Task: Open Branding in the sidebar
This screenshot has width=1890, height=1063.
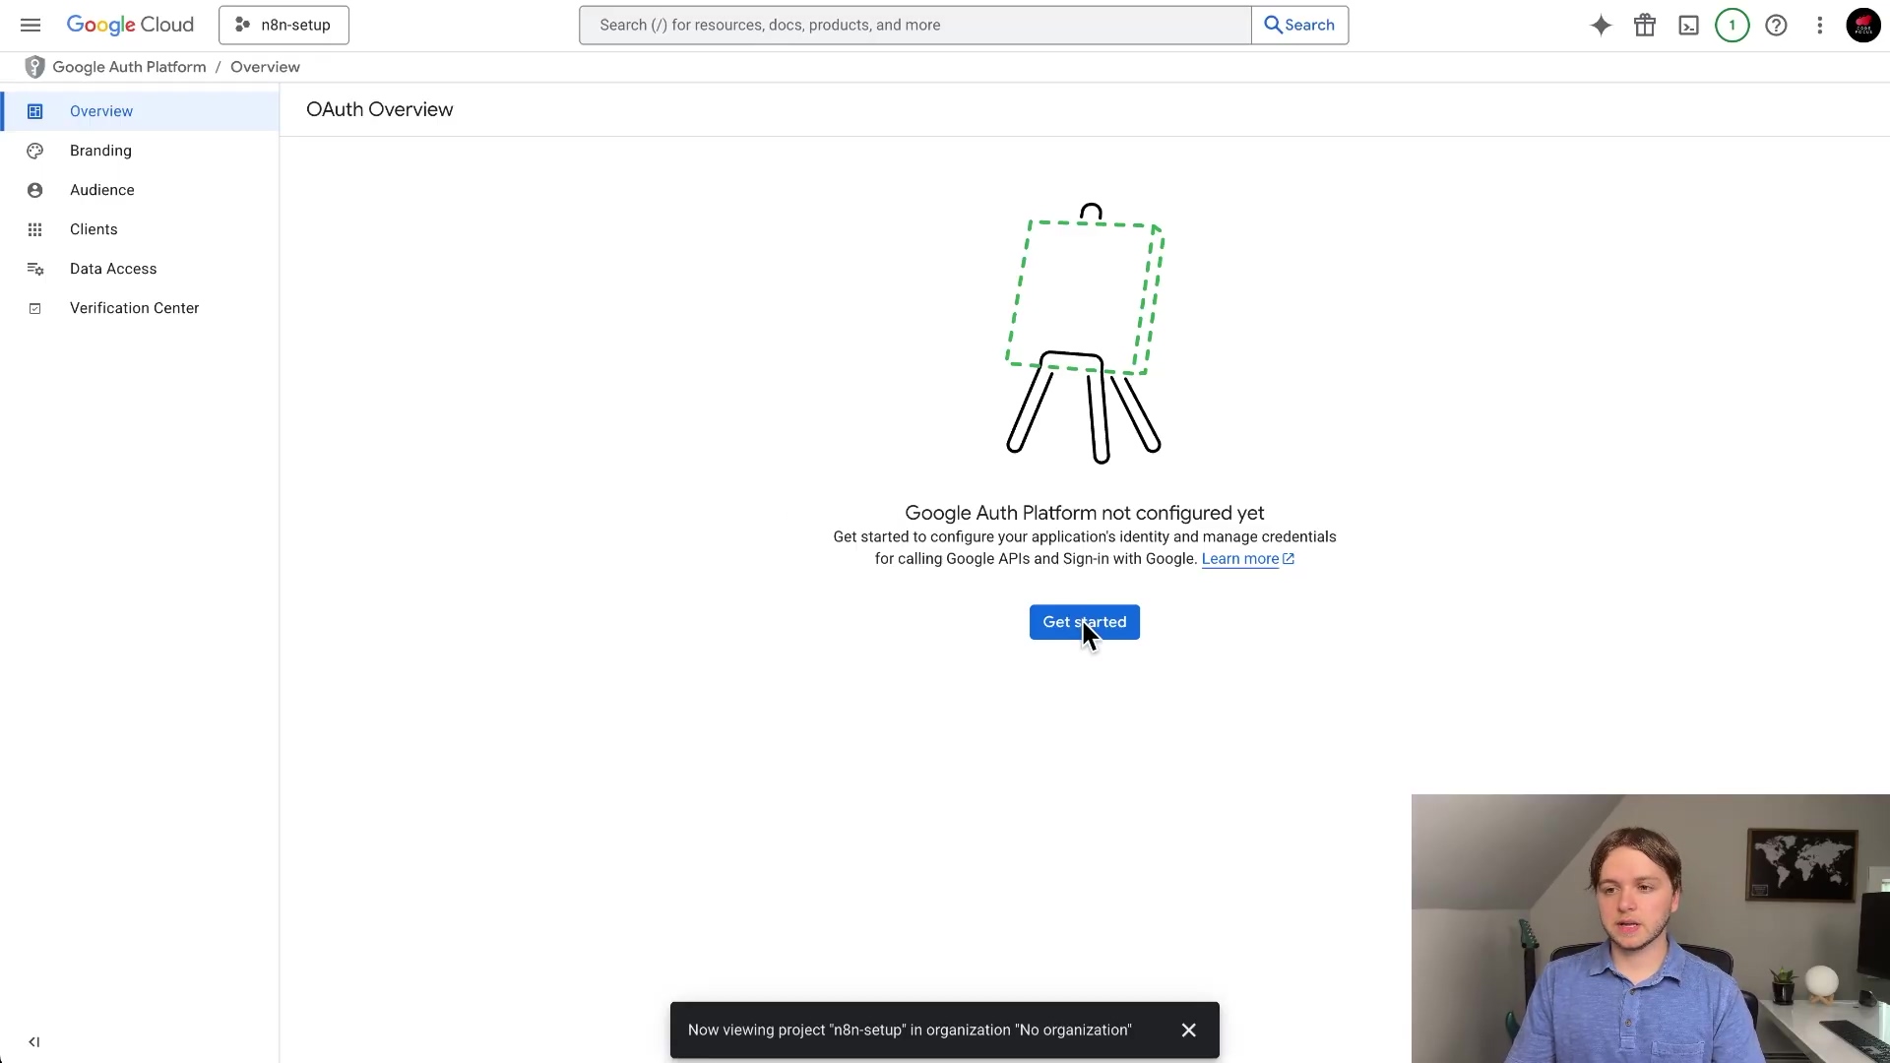Action: 140,151
